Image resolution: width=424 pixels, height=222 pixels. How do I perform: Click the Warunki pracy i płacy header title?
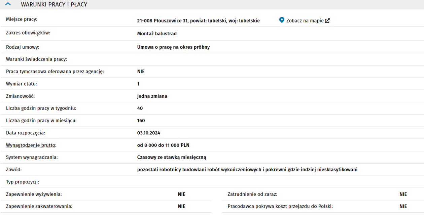(54, 4)
